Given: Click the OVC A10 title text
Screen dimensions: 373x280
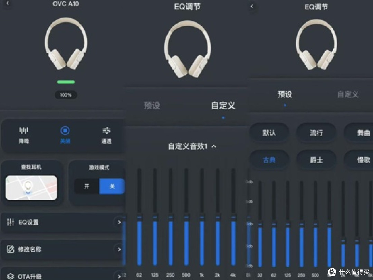Looking at the screenshot, I should click(66, 4).
